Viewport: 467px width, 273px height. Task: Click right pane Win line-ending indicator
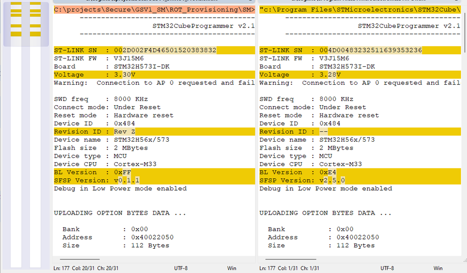[438, 268]
